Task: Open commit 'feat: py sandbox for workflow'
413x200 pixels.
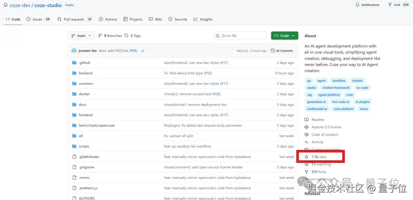Action: point(187,146)
